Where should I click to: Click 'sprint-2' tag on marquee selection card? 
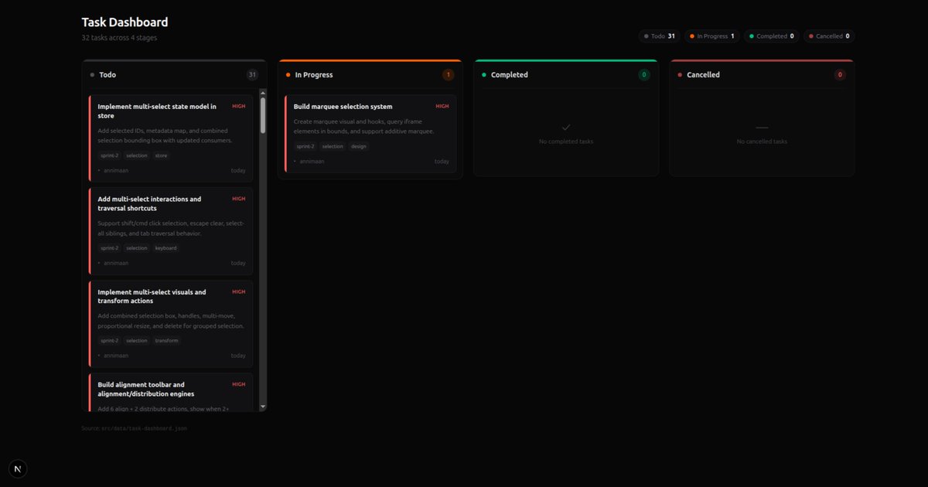pyautogui.click(x=305, y=146)
